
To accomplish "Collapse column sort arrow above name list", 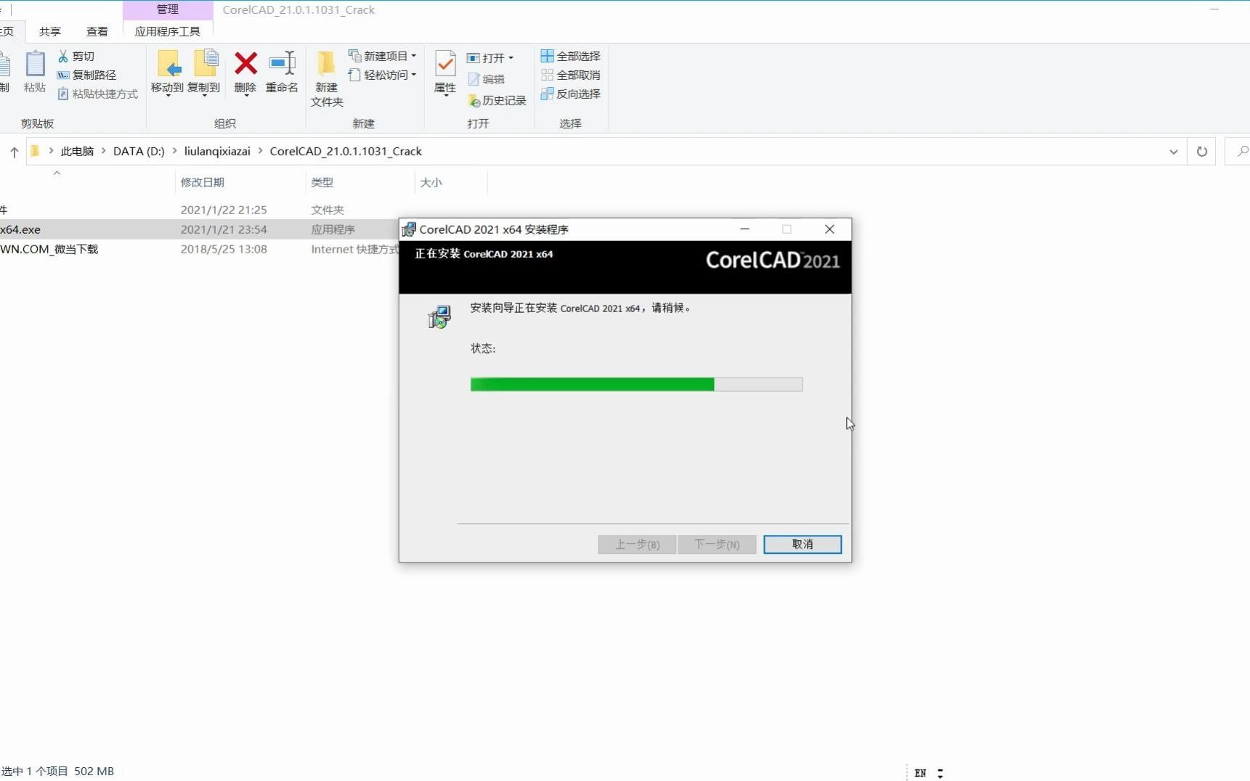I will tap(57, 173).
